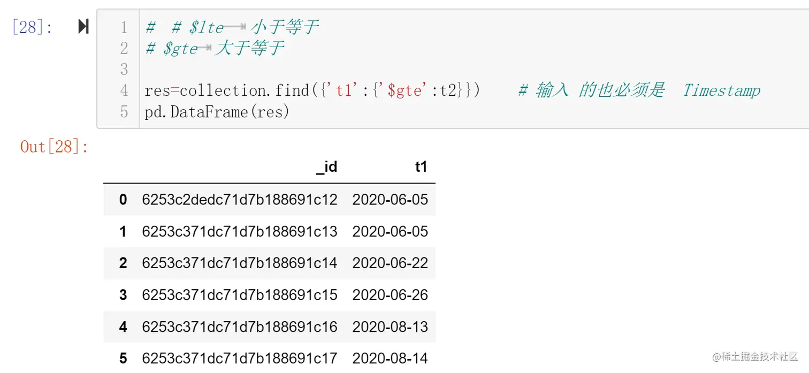
Task: Click the Out[28] output prompt
Action: coord(55,147)
